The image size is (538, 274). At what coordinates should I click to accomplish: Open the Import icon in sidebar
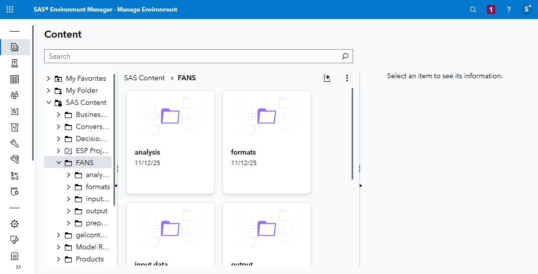(15, 111)
